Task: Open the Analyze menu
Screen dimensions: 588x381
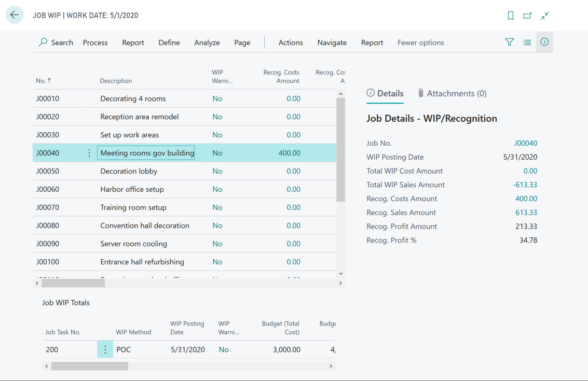Action: pyautogui.click(x=207, y=43)
